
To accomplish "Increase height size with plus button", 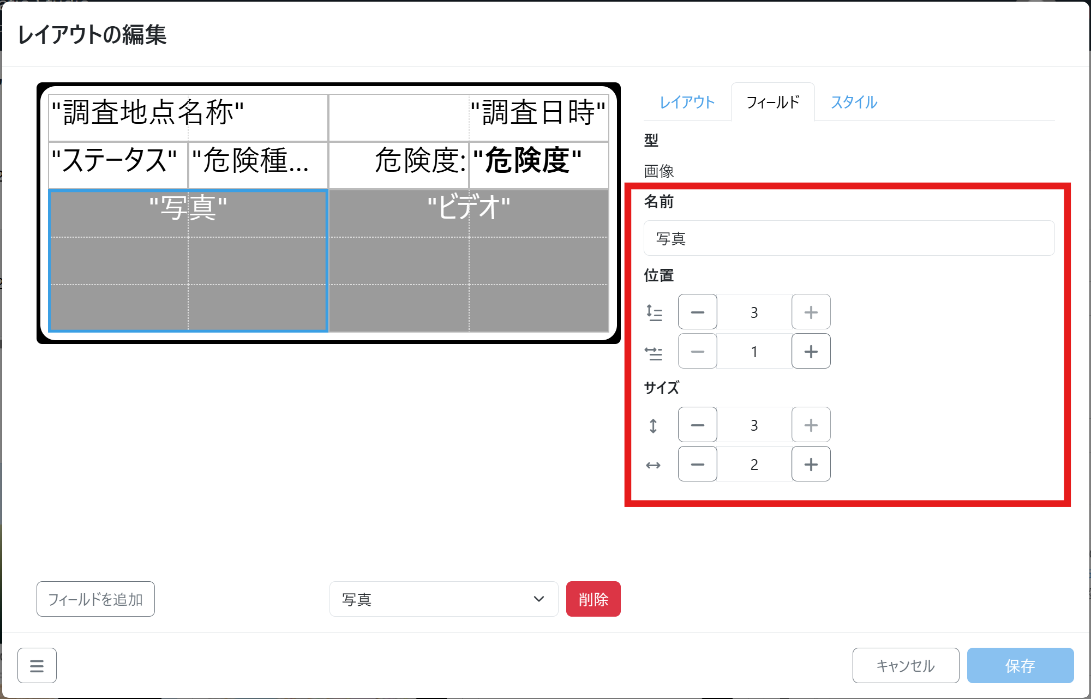I will pos(811,425).
